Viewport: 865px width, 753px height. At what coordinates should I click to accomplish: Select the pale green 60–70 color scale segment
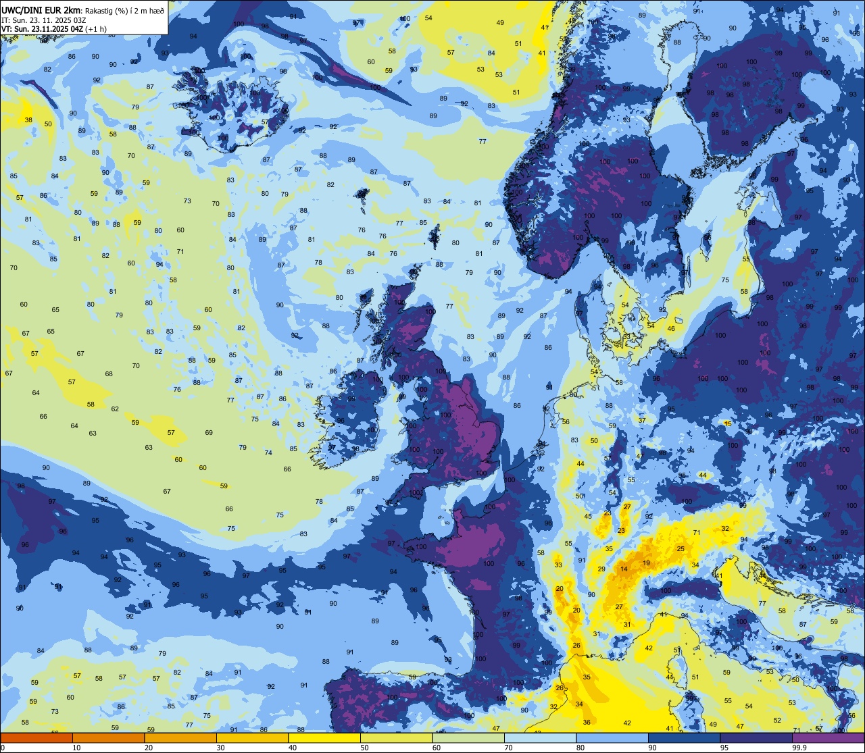pyautogui.click(x=468, y=738)
